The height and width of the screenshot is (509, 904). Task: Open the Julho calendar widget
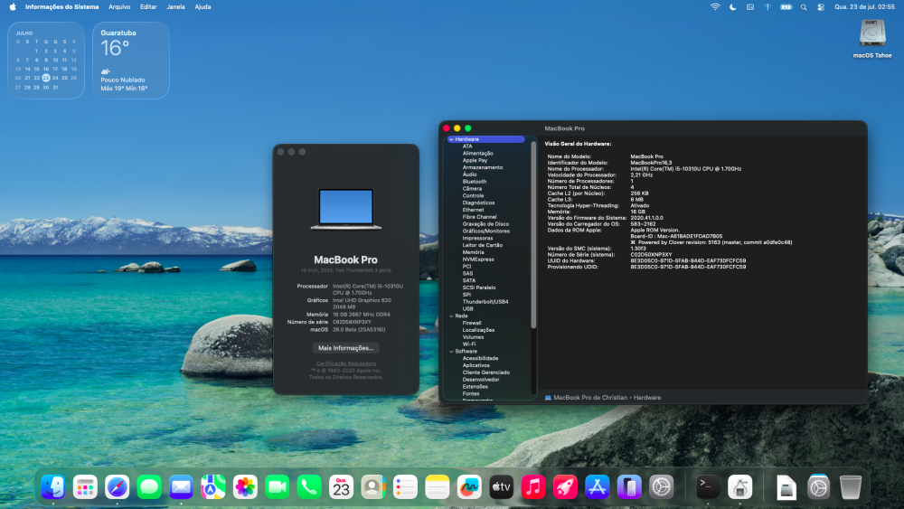46,61
